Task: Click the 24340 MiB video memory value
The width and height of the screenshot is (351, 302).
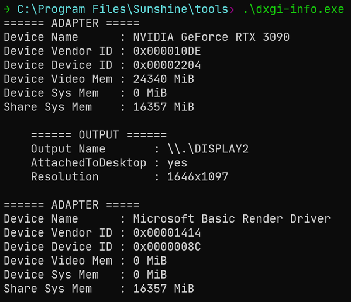Action: coord(163,79)
